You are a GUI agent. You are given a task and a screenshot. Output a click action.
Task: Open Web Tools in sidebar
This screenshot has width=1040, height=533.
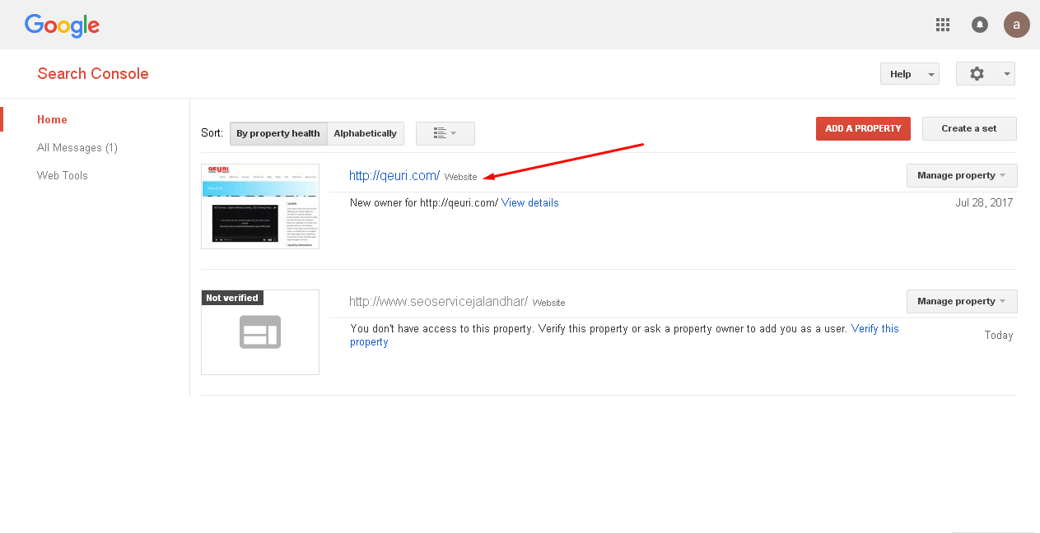point(63,175)
